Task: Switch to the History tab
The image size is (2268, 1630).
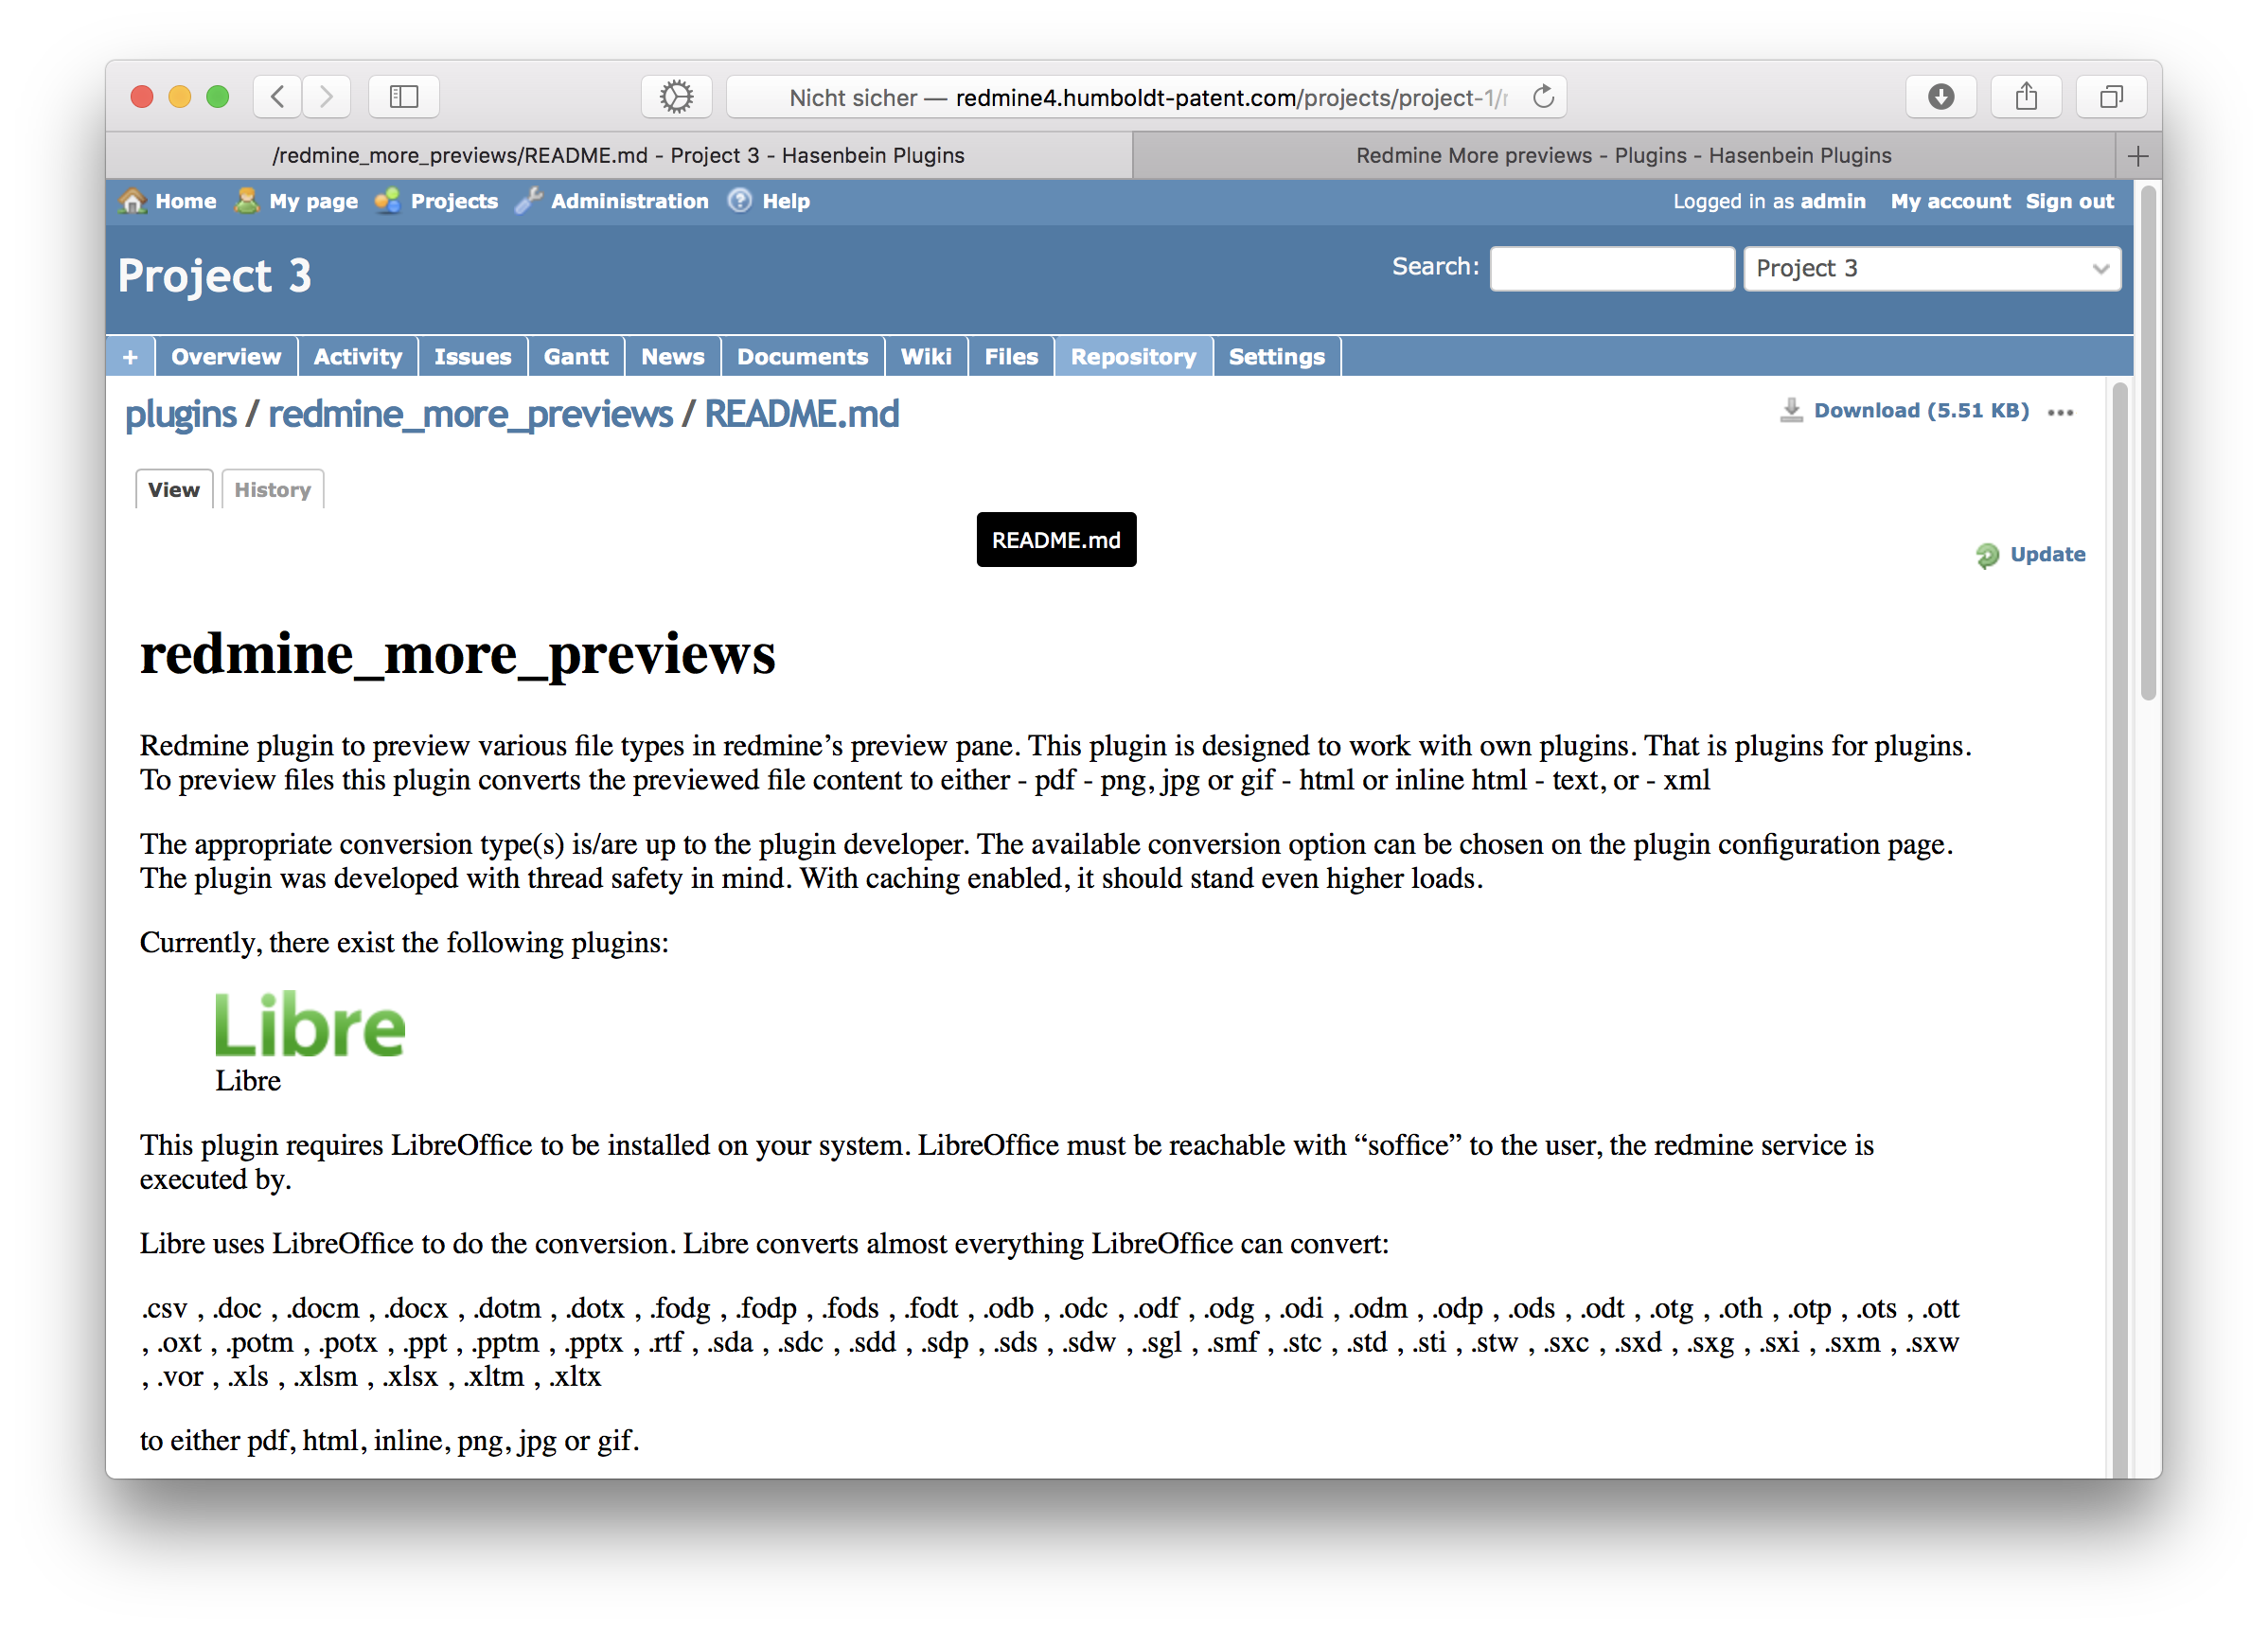Action: pos(272,490)
